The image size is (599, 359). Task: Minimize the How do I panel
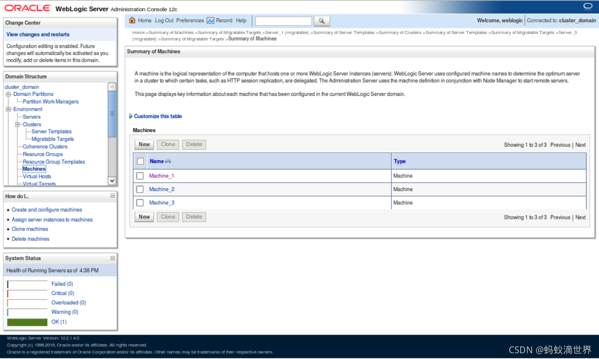[x=112, y=196]
